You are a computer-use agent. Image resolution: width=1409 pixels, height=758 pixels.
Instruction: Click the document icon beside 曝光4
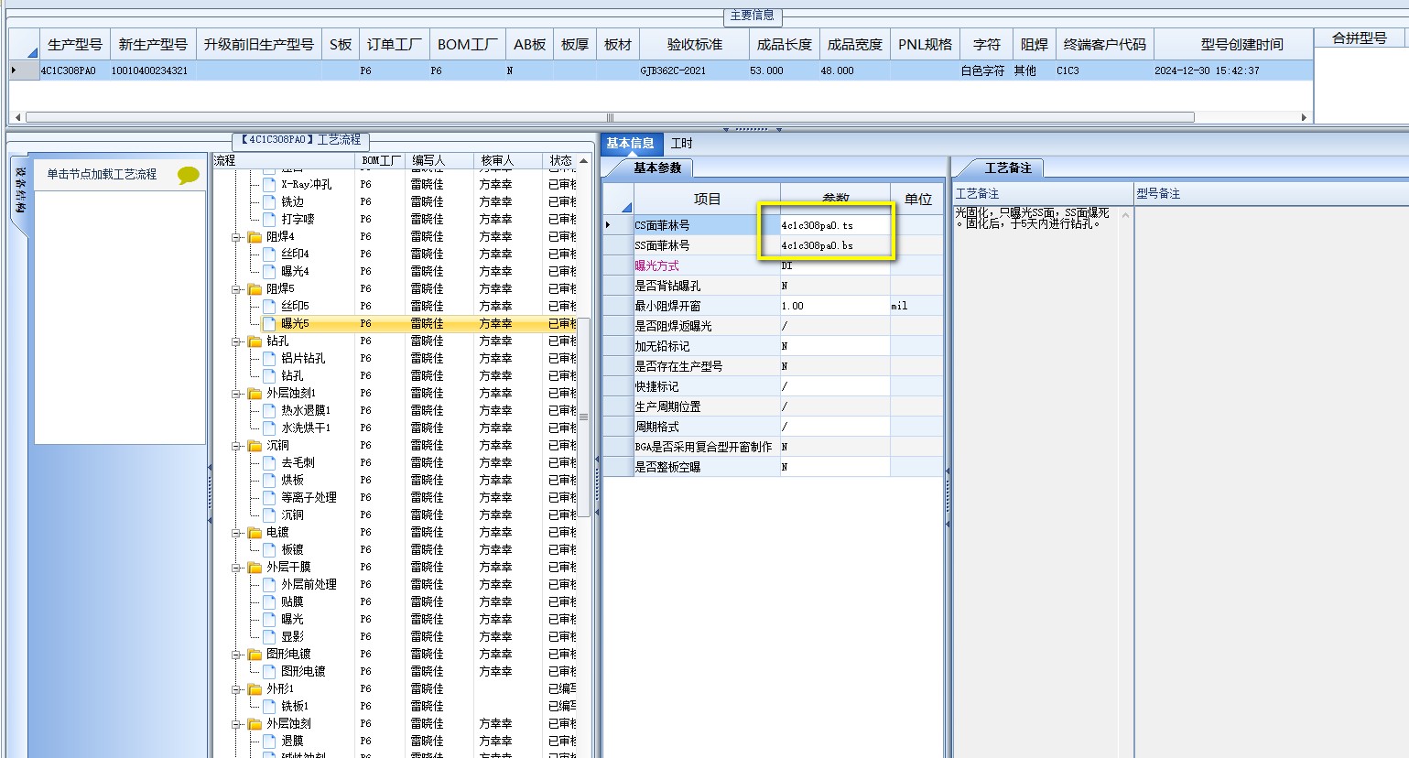tap(269, 272)
